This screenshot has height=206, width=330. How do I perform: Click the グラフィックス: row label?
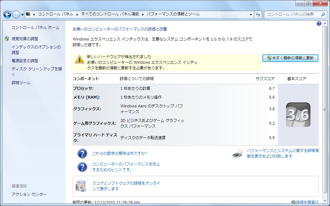pyautogui.click(x=87, y=109)
